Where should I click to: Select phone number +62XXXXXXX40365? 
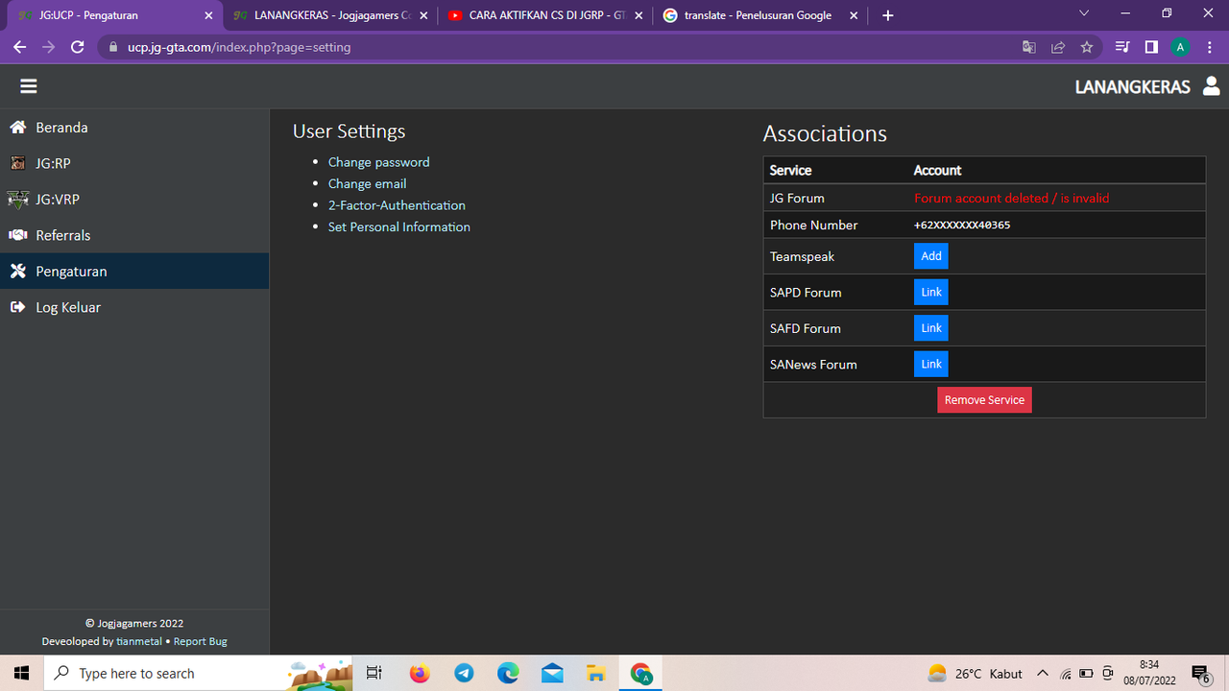(x=962, y=226)
